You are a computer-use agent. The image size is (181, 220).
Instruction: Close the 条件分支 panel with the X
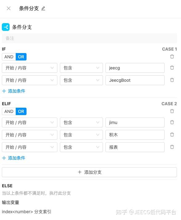pos(9,8)
